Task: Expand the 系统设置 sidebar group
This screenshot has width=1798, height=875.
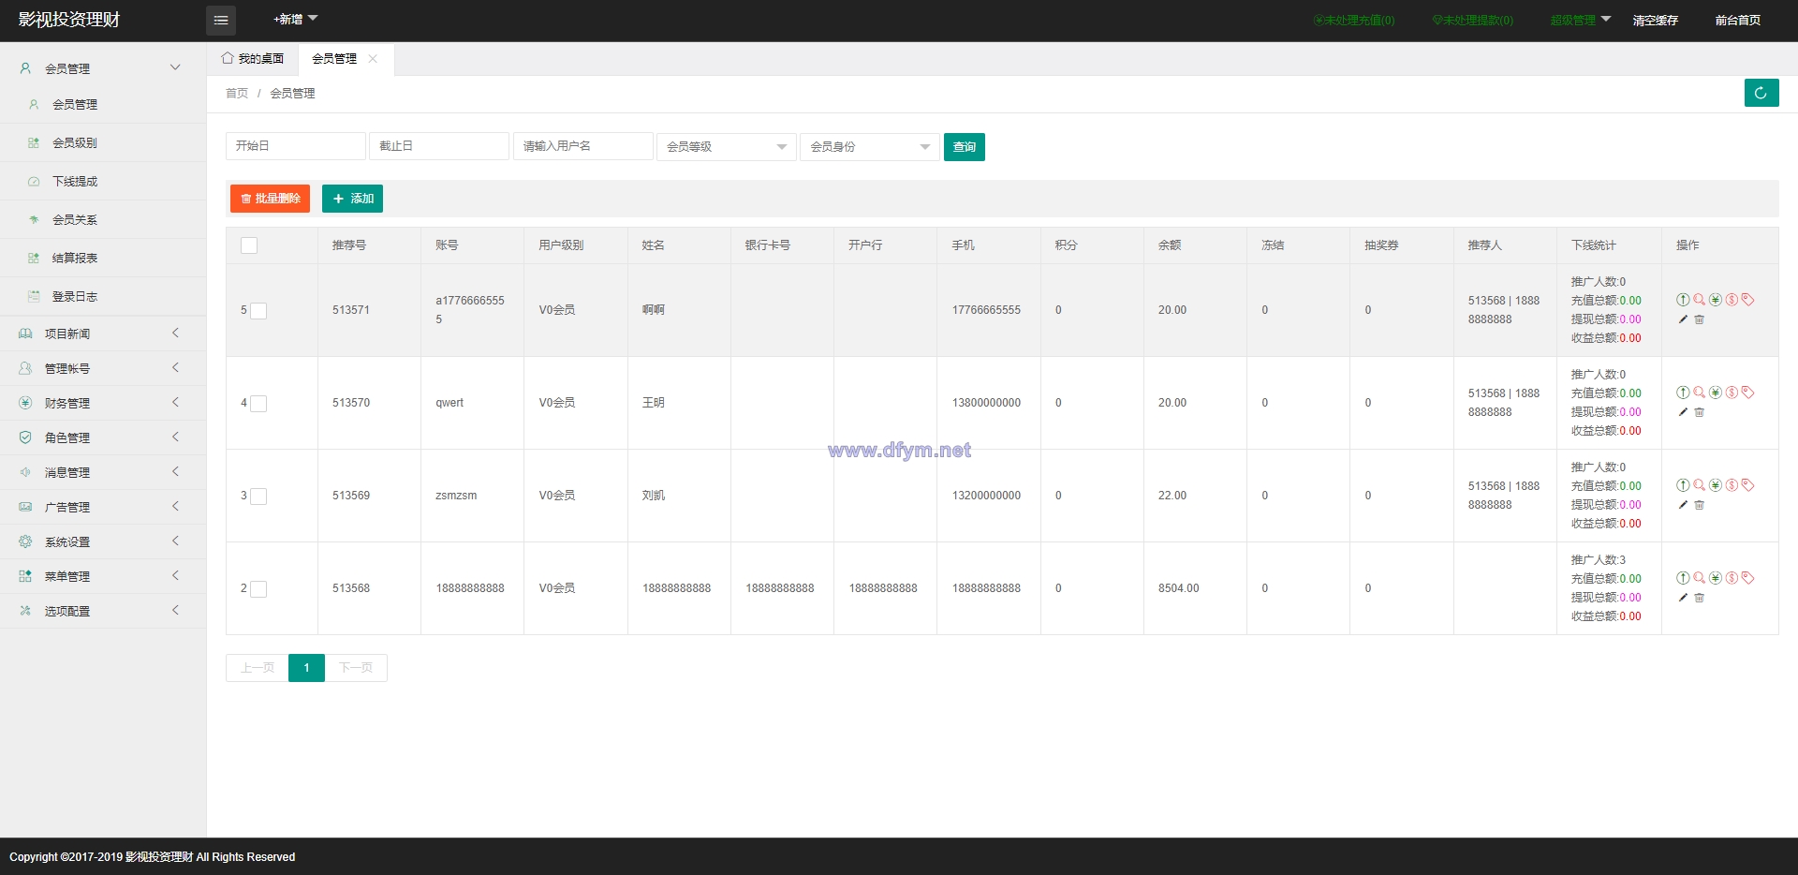Action: 103,541
